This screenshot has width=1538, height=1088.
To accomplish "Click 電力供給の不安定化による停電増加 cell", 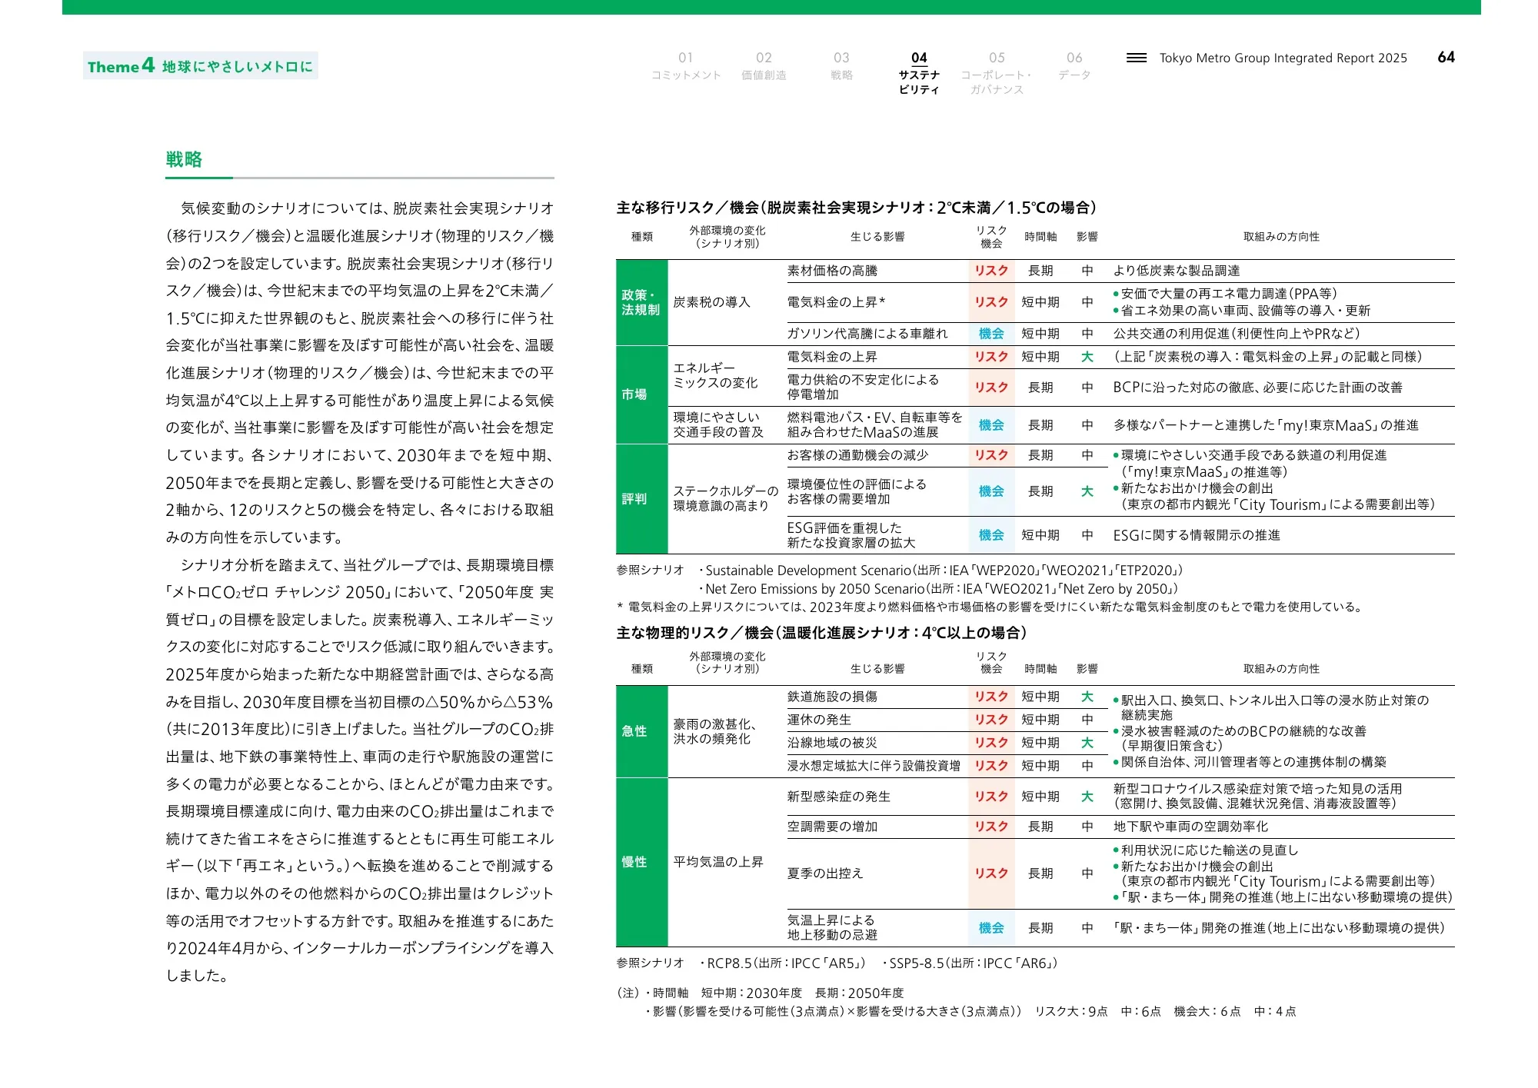I will click(863, 387).
